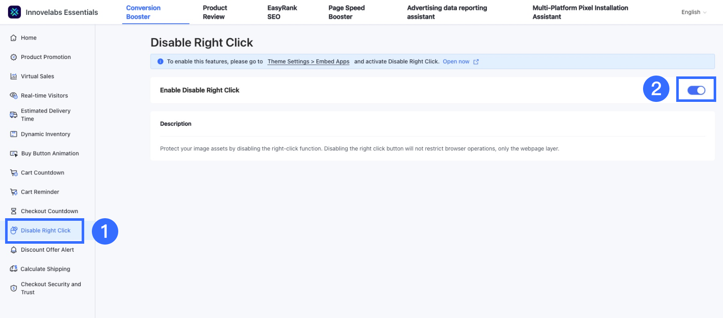Switch to the Product Review tab

[215, 12]
